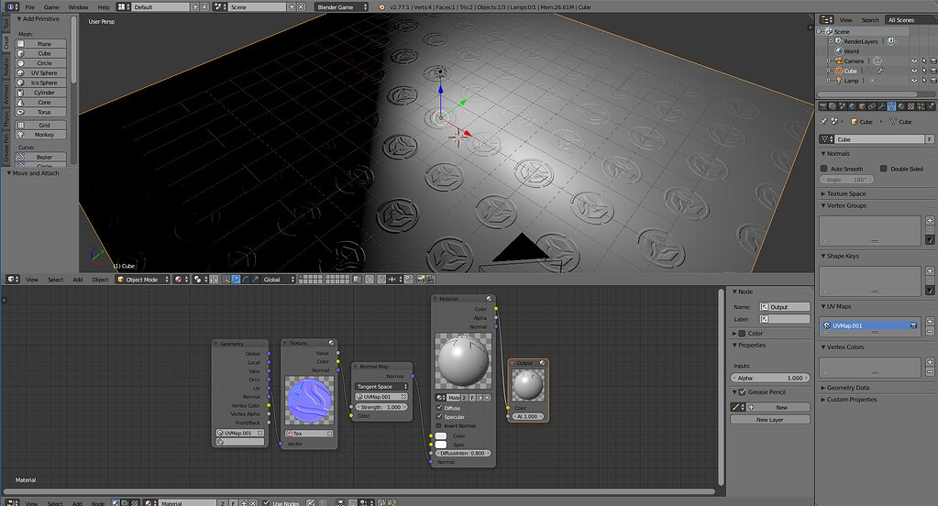Click the Strength 1.000 field on Normal Map

[x=381, y=407]
